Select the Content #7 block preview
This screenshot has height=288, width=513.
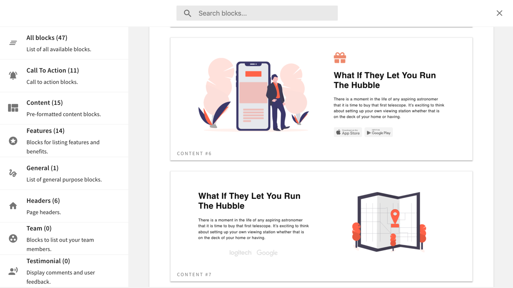click(321, 226)
